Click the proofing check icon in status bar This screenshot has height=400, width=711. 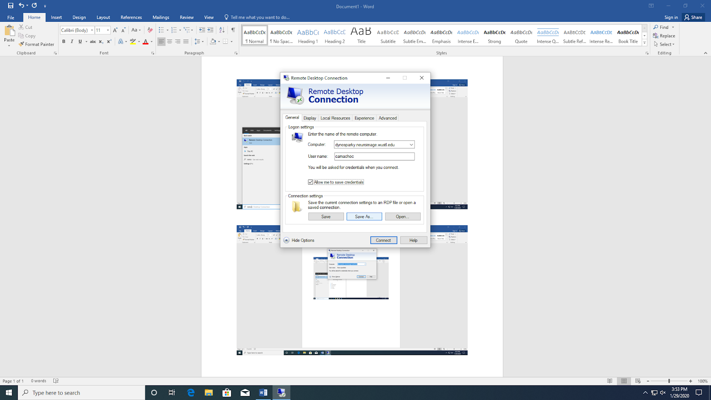(x=56, y=381)
